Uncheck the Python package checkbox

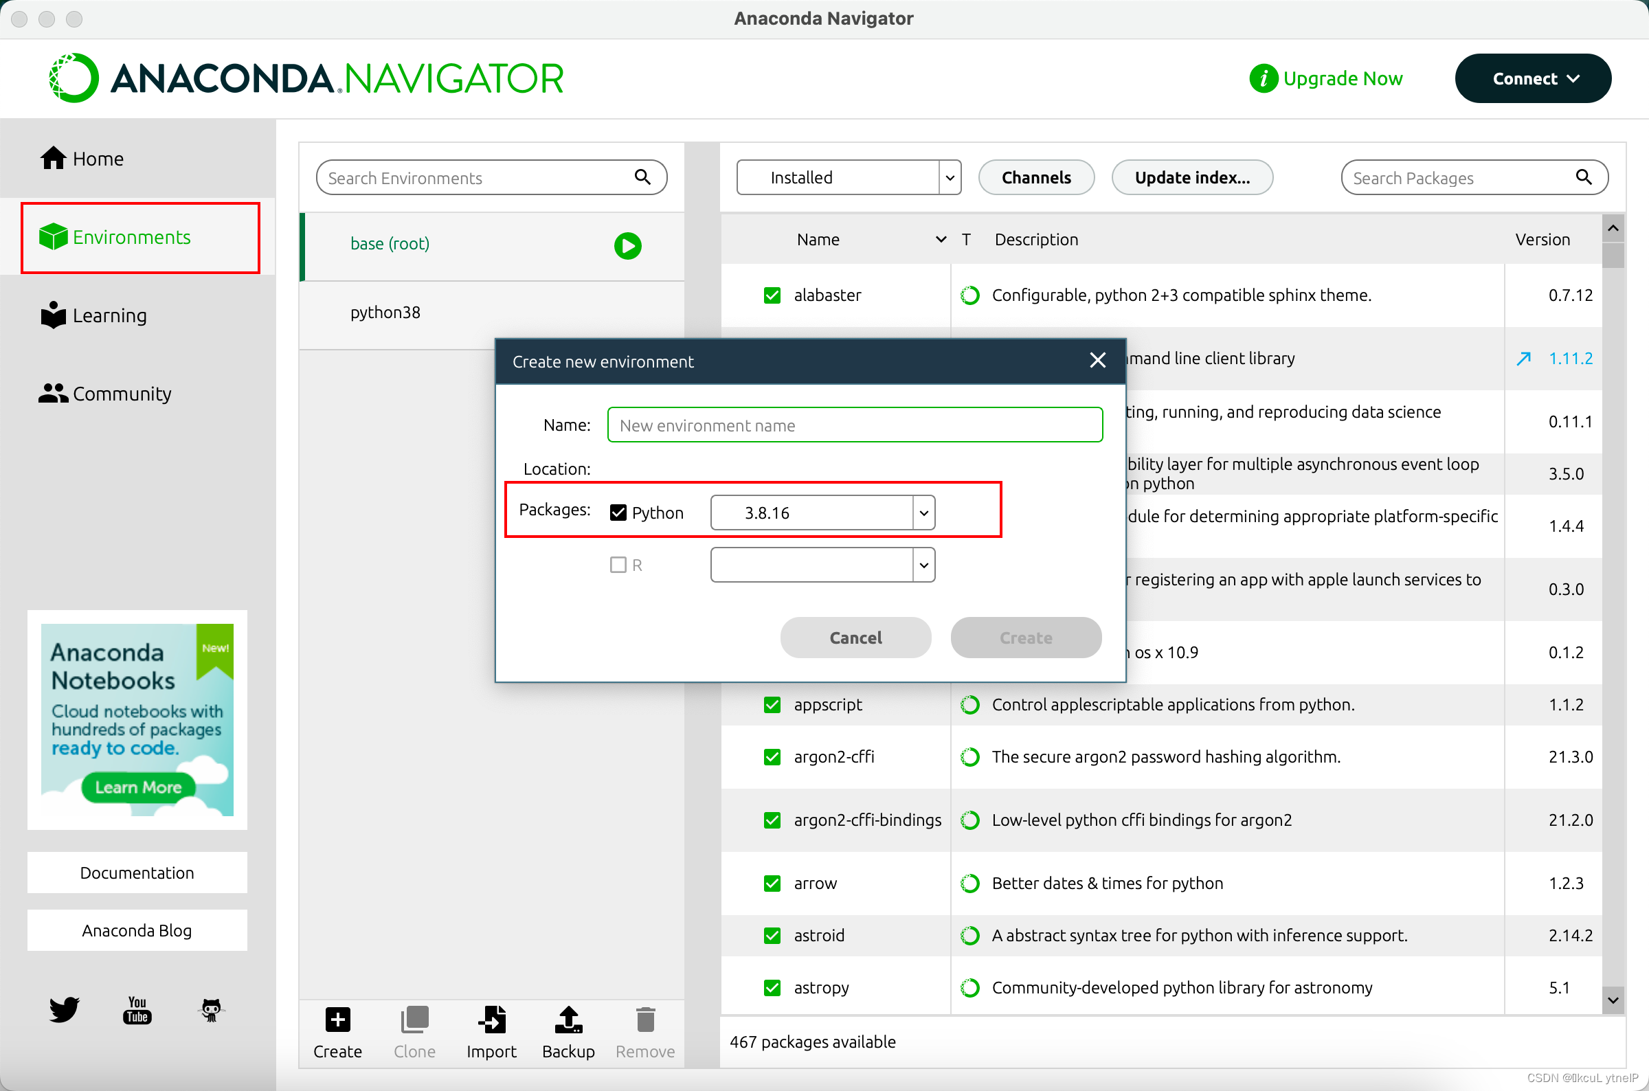(x=618, y=513)
